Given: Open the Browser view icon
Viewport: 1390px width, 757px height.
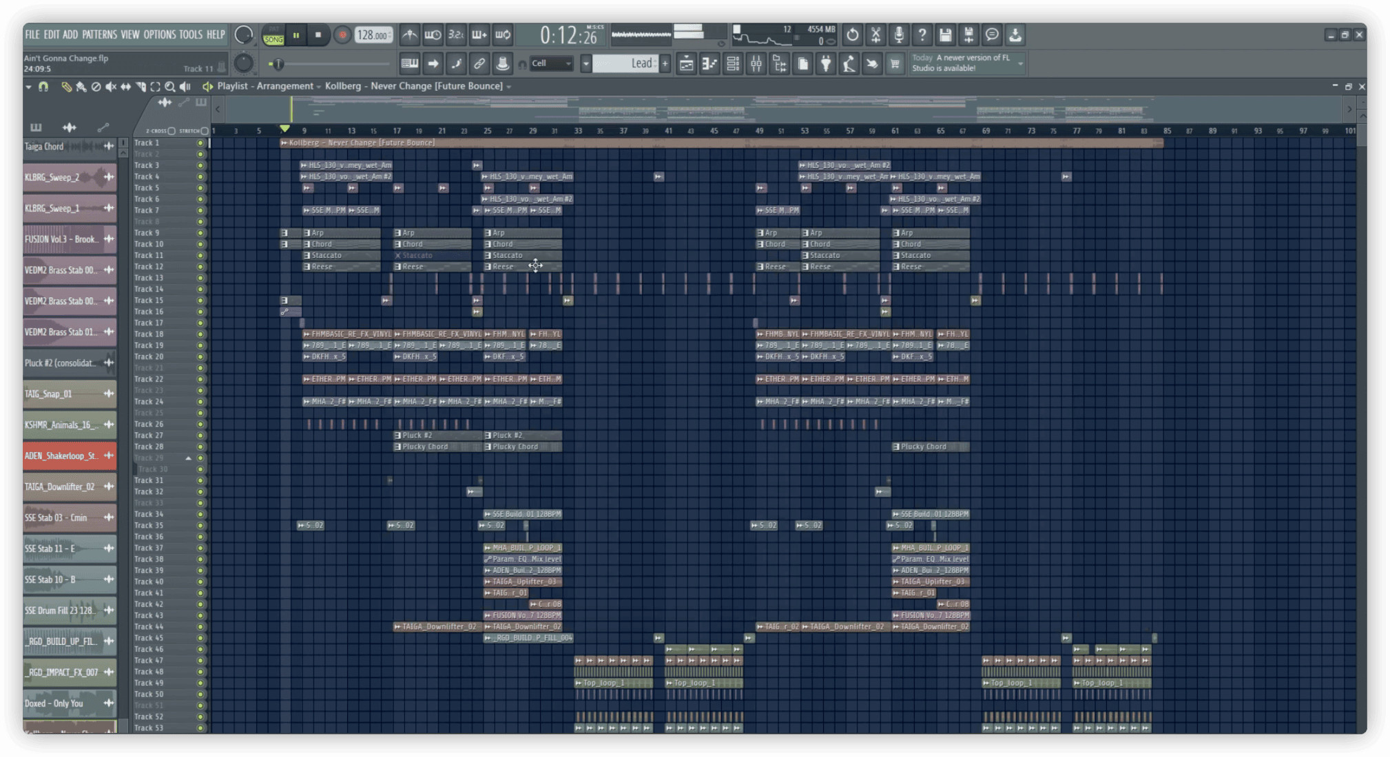Looking at the screenshot, I should click(x=780, y=64).
